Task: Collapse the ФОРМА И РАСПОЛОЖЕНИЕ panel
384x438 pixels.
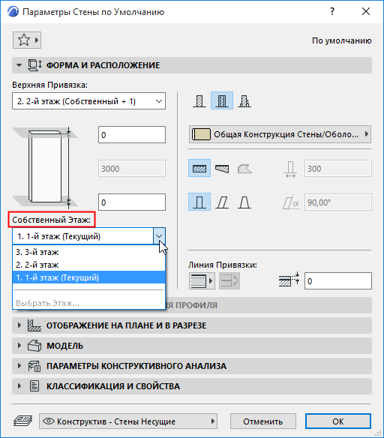Action: click(19, 65)
